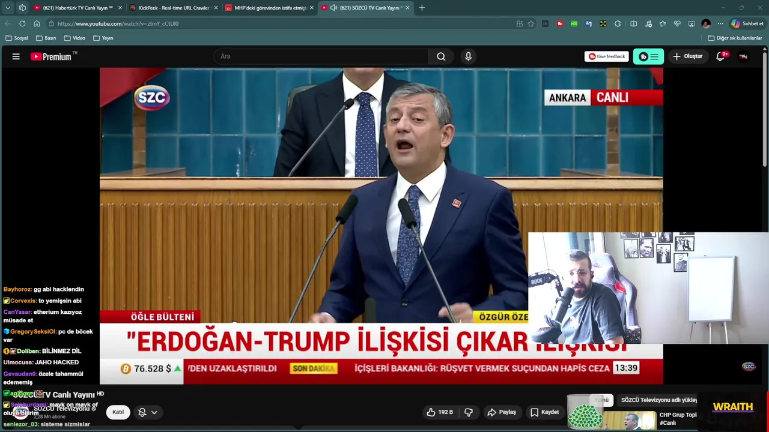The width and height of the screenshot is (769, 432).
Task: Open the green NOX extension icon
Action: pos(574,23)
